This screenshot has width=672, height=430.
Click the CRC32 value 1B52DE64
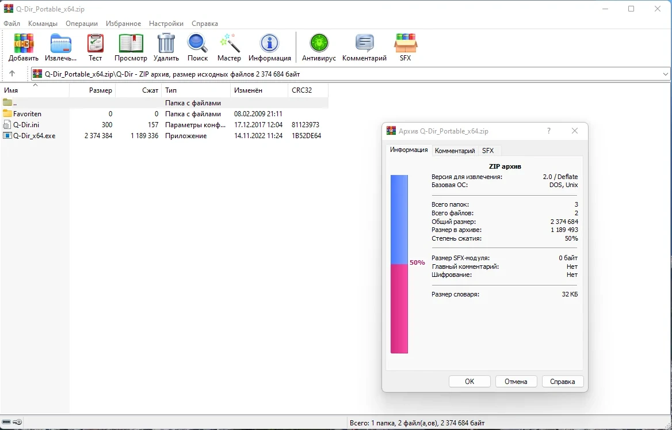coord(307,135)
